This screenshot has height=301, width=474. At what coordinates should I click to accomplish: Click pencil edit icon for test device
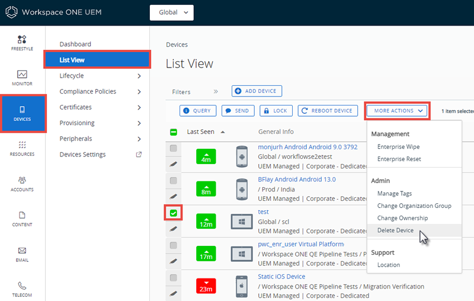173,229
